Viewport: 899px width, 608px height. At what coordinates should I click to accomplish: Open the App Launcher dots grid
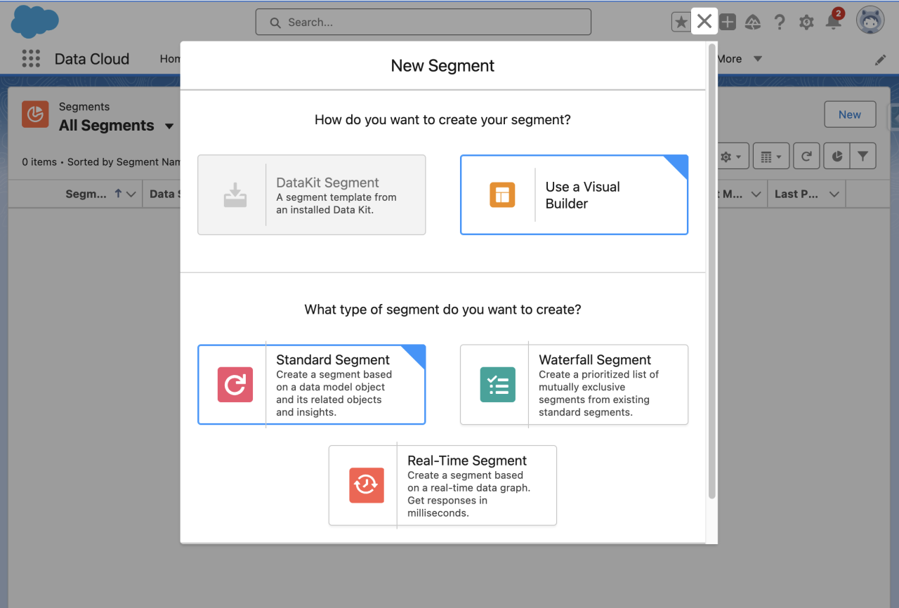31,58
